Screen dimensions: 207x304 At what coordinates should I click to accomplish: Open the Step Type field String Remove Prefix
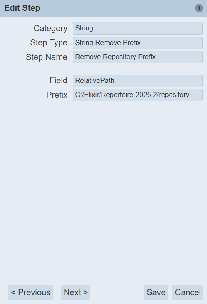(x=138, y=42)
